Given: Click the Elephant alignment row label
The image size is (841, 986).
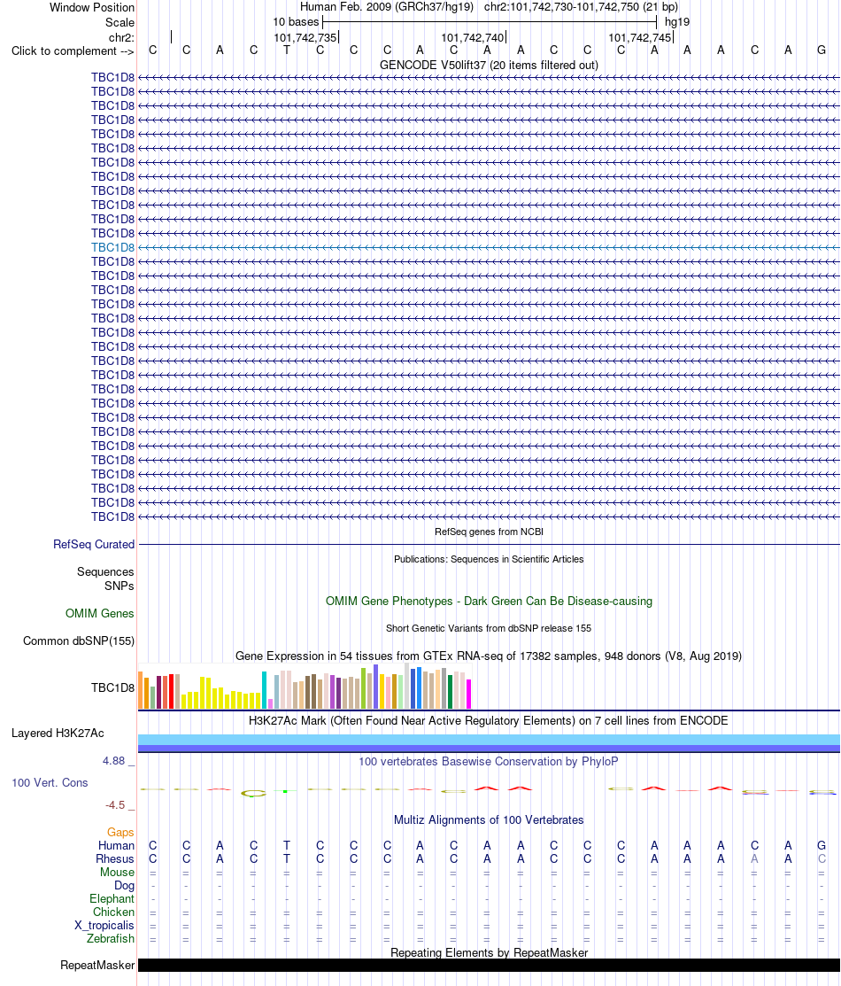Looking at the screenshot, I should click(x=112, y=898).
